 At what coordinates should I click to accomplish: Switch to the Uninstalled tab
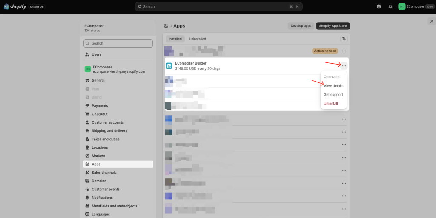tap(198, 39)
